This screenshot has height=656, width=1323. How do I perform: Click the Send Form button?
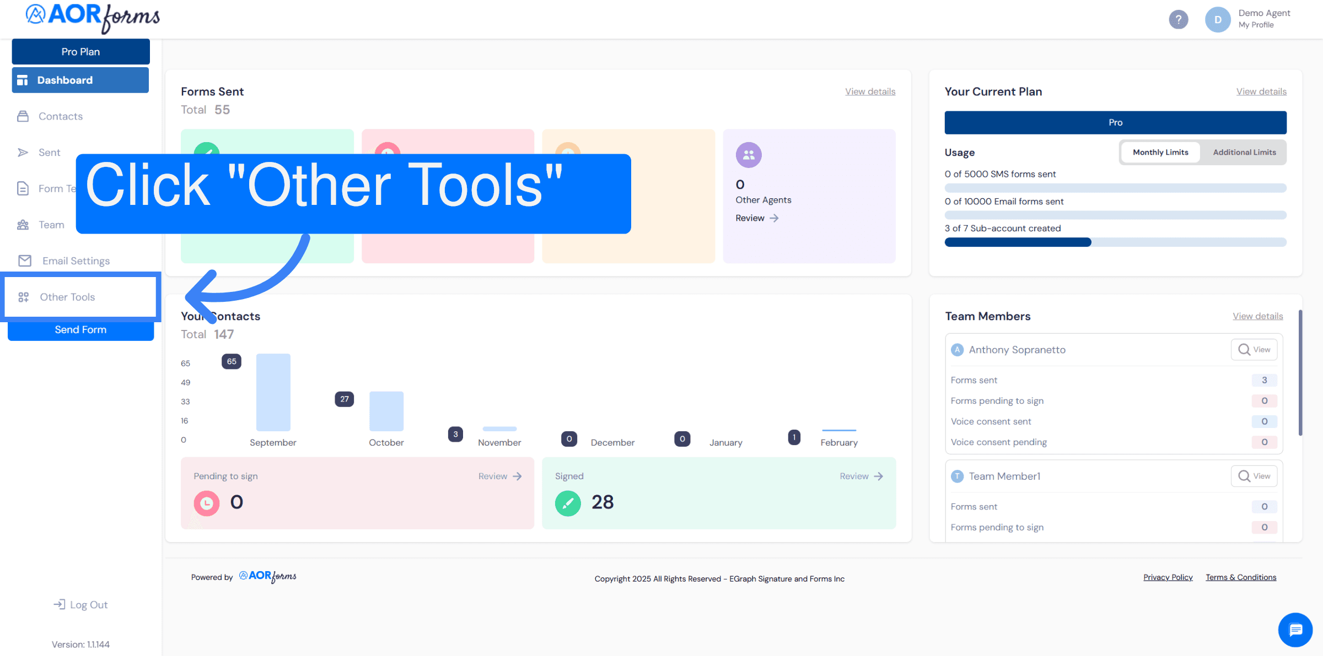tap(80, 329)
